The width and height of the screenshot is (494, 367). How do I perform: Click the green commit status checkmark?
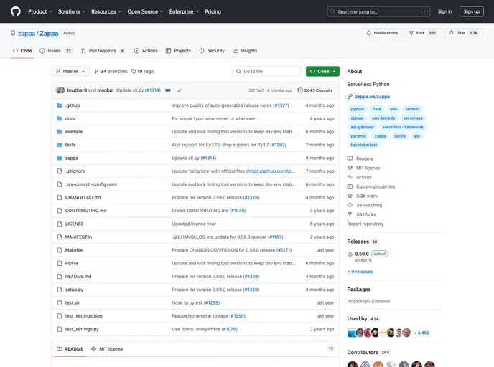(180, 90)
